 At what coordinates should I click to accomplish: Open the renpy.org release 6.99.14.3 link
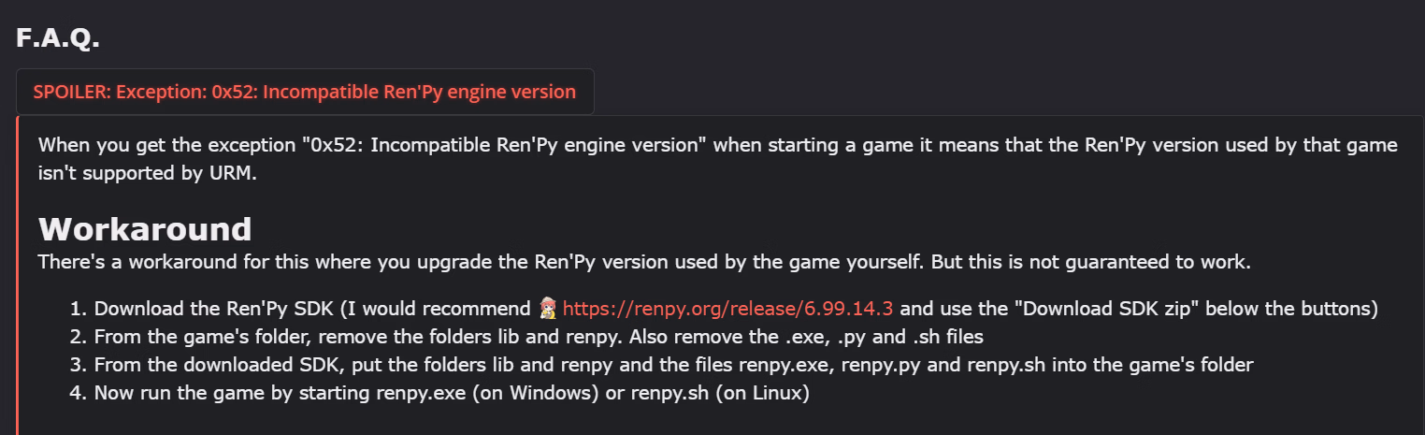click(728, 309)
